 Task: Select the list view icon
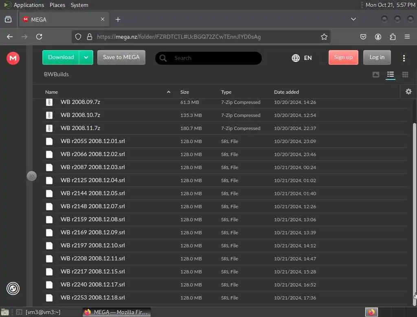391,75
